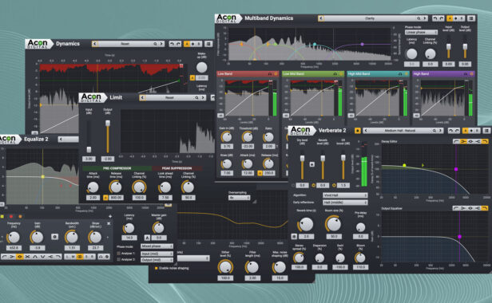Viewport: 492px width, 303px height.
Task: Search presets in Limit preset bar
Action: click(x=196, y=98)
